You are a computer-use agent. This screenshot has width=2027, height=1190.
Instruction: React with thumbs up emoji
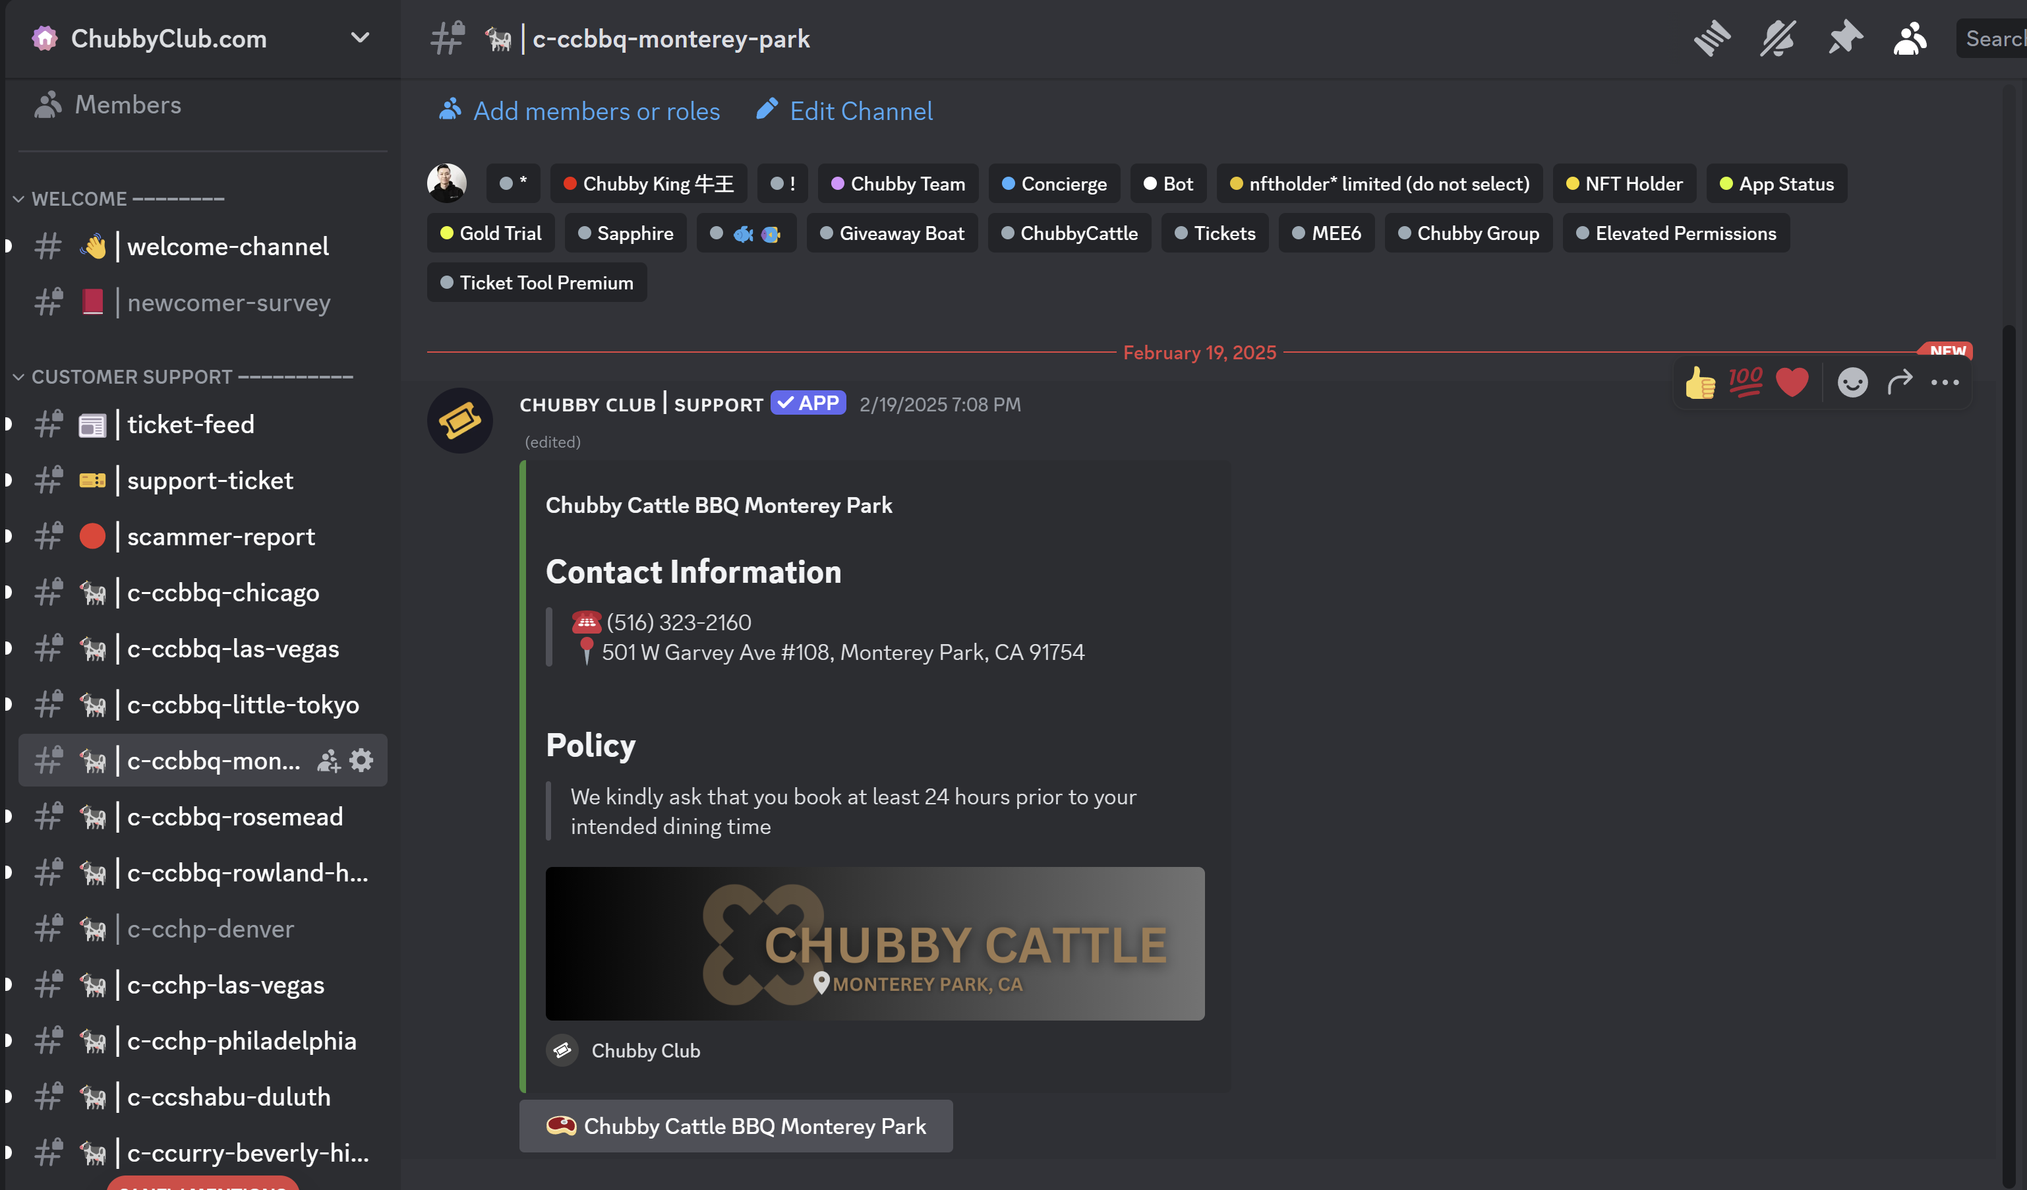tap(1699, 382)
